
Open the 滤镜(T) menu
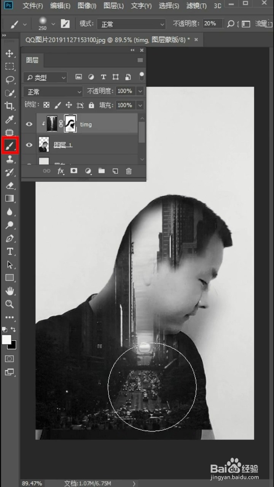[197, 6]
